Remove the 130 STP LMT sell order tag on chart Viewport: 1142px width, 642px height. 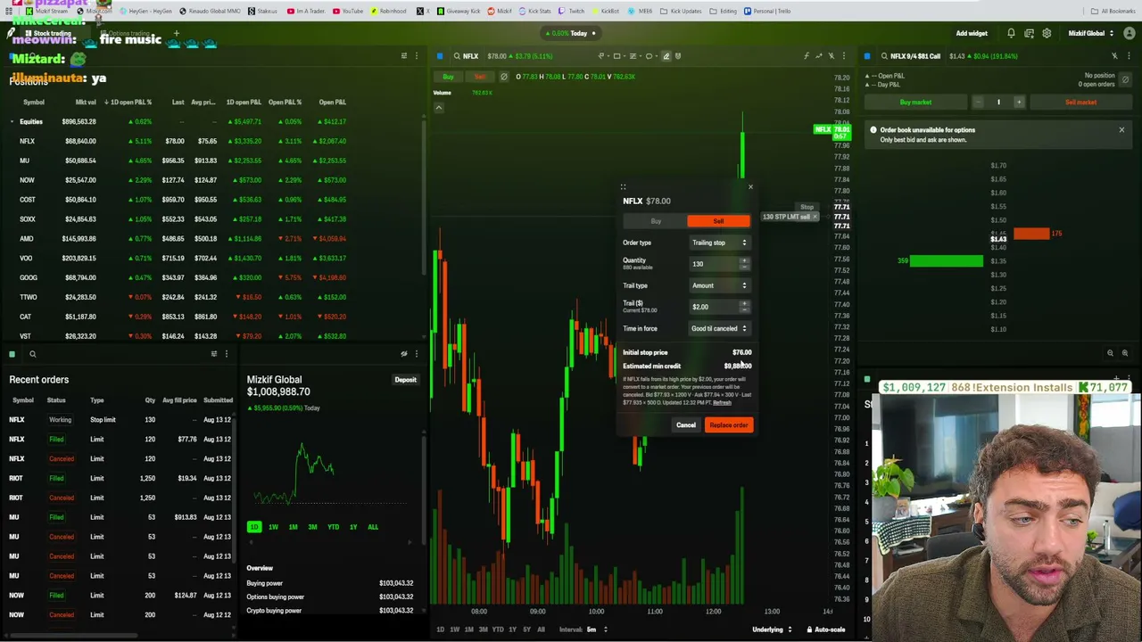(x=815, y=217)
